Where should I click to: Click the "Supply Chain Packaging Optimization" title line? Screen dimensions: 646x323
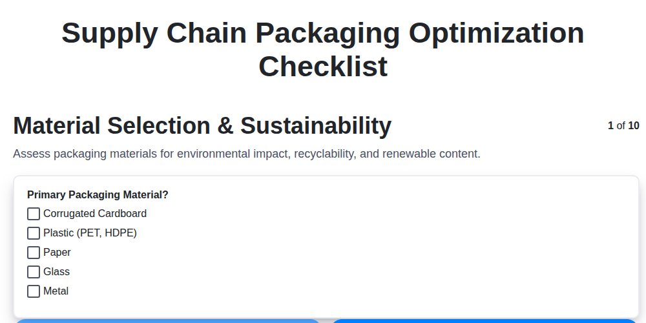pos(323,34)
